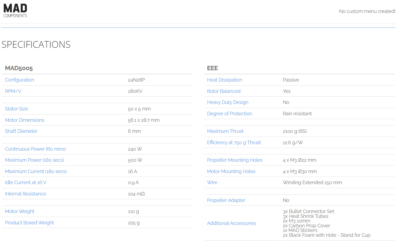Click the MAD Components logo
Screen dimensions: 396x243
click(x=15, y=11)
